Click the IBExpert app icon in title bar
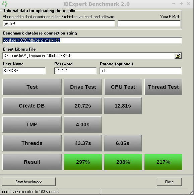Screen dimensions: 194x195 click(x=5, y=4)
